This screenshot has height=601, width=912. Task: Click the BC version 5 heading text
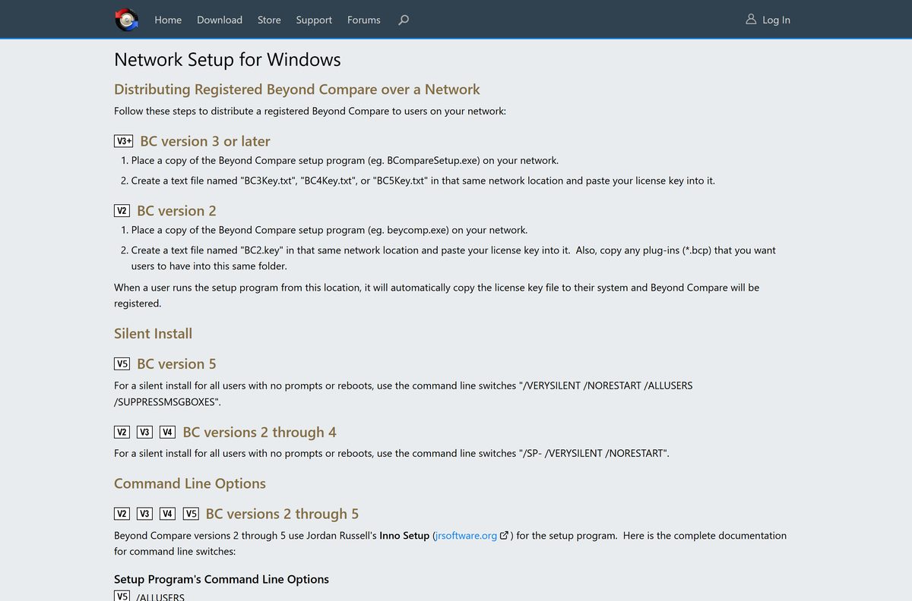pos(176,364)
